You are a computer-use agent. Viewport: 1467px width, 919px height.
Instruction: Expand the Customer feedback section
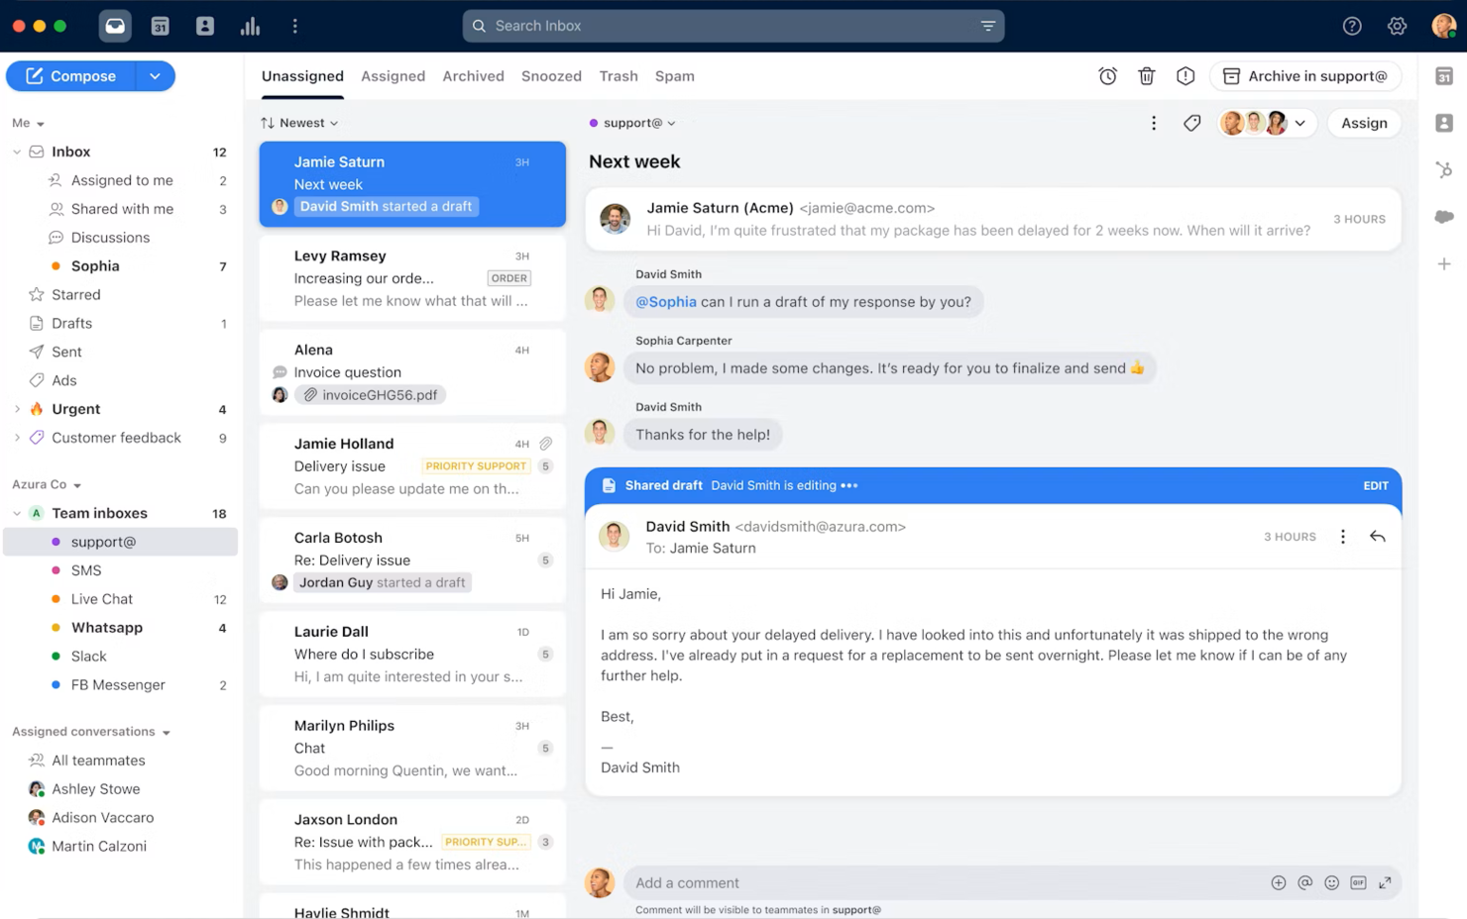click(x=17, y=438)
